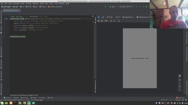Open the Resource Manager side tab
Image resolution: width=188 pixels, height=105 pixels.
(x=1, y=16)
